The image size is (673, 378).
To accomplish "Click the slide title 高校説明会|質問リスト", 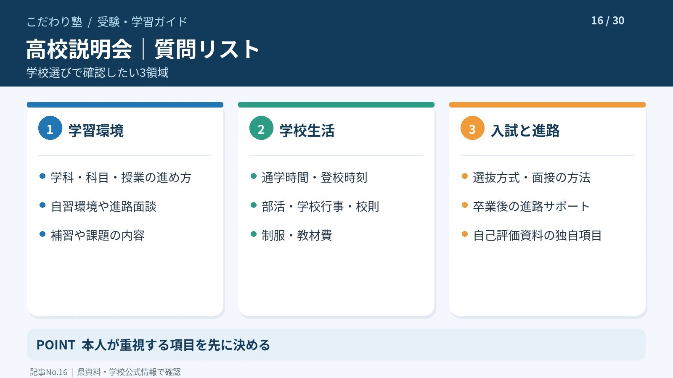I will (143, 50).
